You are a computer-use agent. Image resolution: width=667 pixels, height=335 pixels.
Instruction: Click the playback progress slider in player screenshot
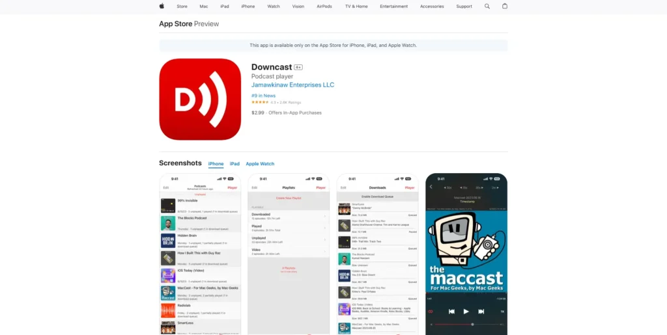[466, 325]
